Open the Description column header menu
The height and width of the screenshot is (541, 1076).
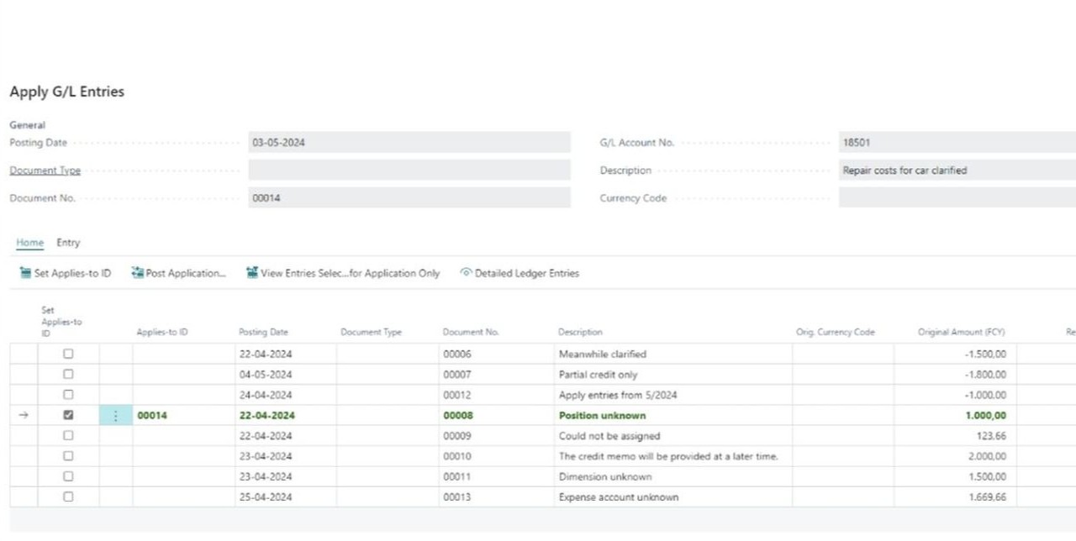580,333
